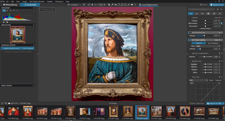
Task: Enable the DxO ClearView Plus switch
Action: [190, 32]
